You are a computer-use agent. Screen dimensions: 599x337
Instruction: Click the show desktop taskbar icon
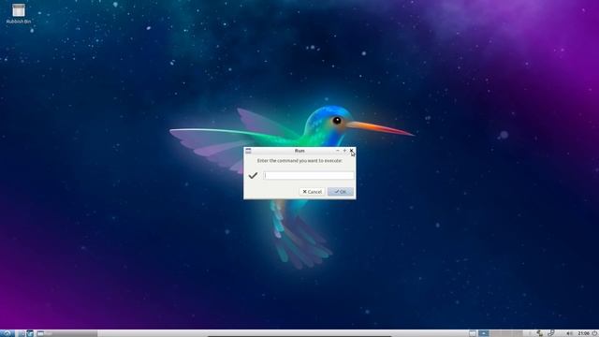pyautogui.click(x=473, y=333)
